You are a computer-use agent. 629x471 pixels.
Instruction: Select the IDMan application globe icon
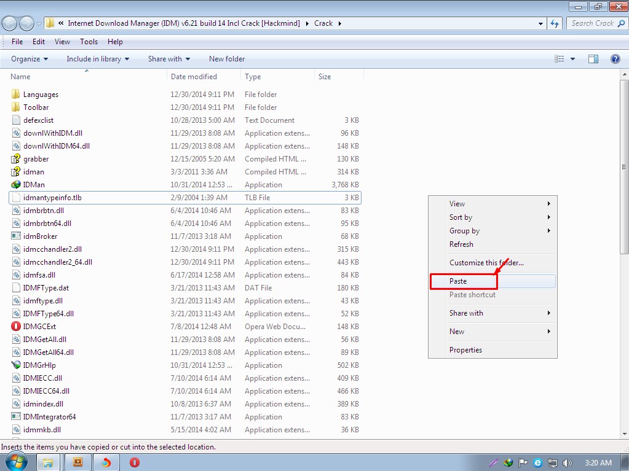pyautogui.click(x=15, y=185)
